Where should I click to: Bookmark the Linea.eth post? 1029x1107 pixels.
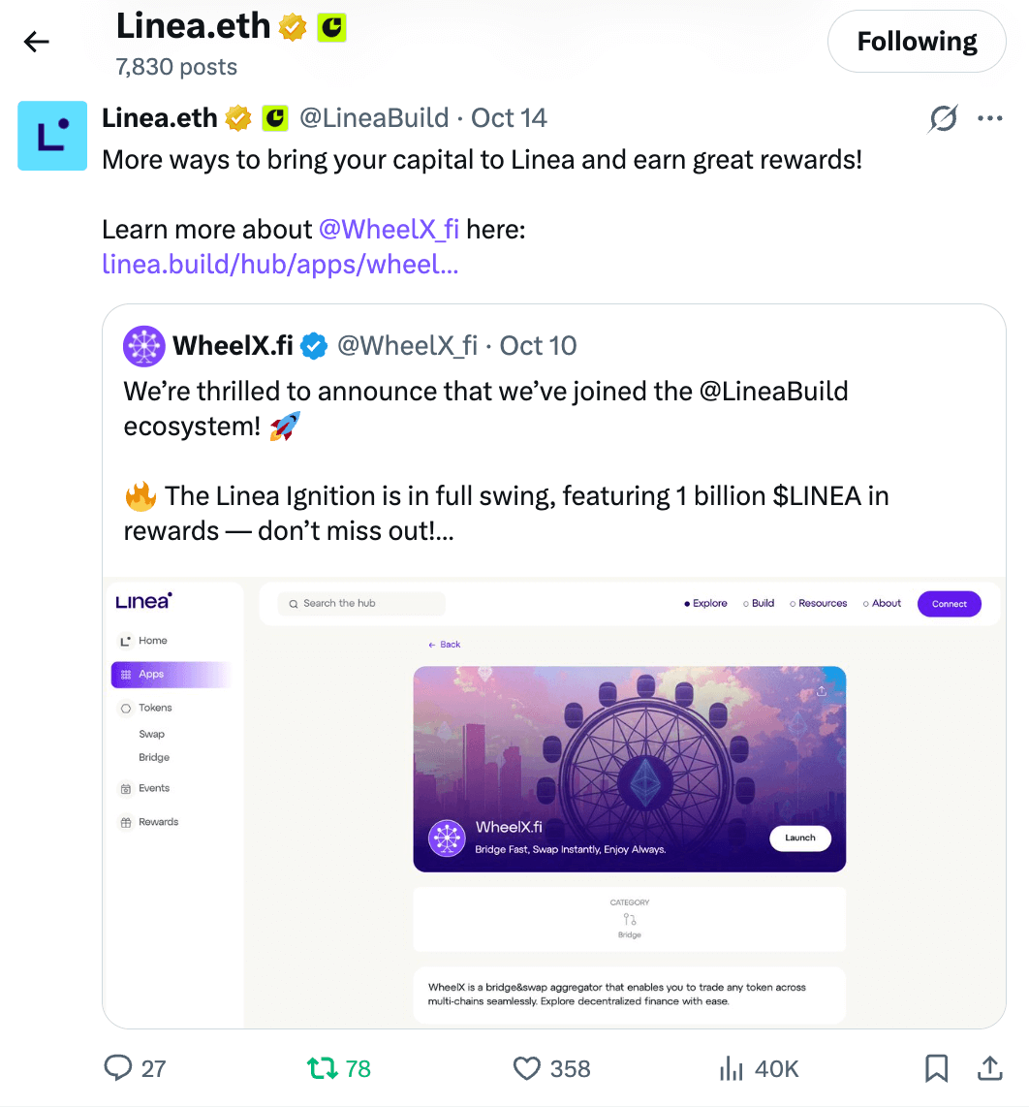[936, 1068]
